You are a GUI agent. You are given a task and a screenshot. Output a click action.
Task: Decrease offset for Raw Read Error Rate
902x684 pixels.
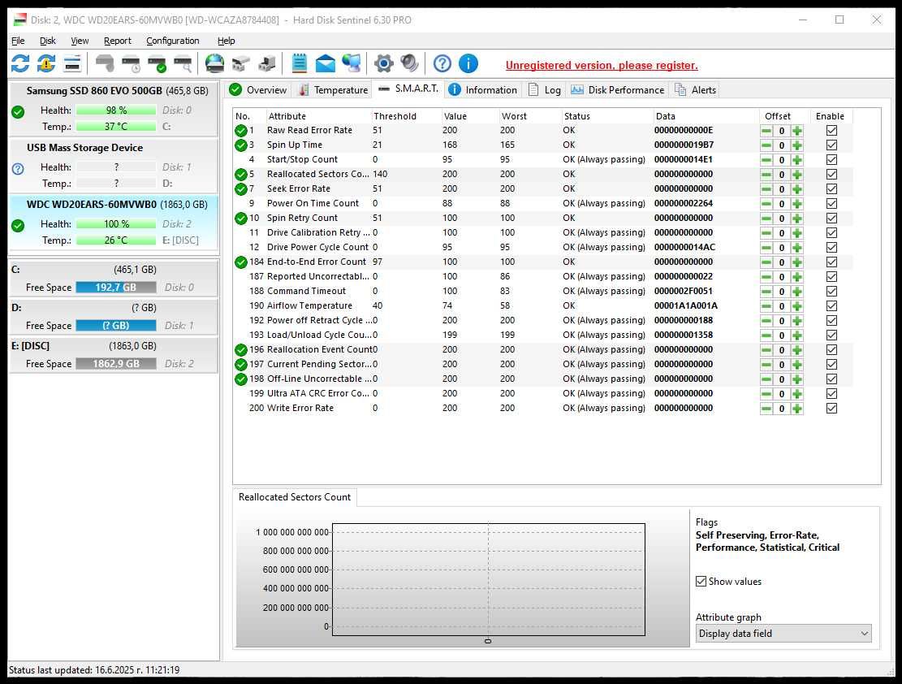tap(766, 131)
